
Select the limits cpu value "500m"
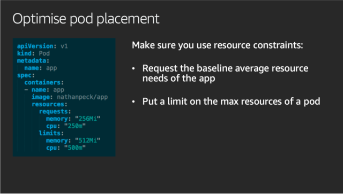(x=75, y=148)
